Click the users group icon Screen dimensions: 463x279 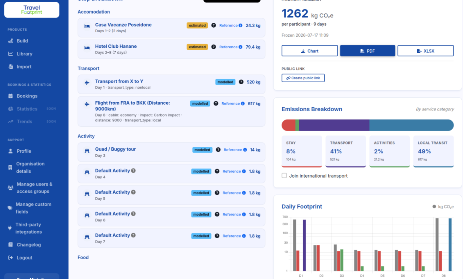coord(11,188)
